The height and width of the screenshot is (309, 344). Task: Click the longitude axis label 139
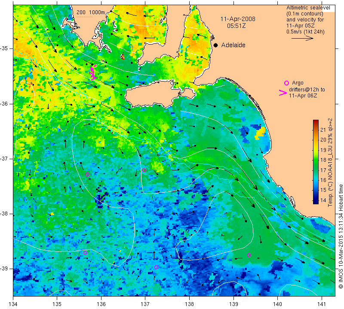pos(233,304)
